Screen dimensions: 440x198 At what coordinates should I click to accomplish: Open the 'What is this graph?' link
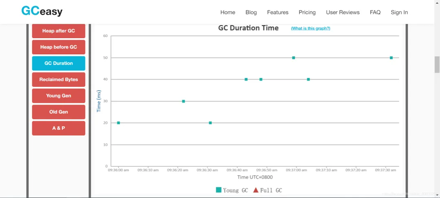[x=310, y=28]
